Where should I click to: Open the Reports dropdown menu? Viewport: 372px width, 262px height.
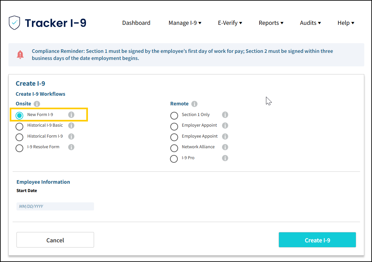(x=271, y=23)
